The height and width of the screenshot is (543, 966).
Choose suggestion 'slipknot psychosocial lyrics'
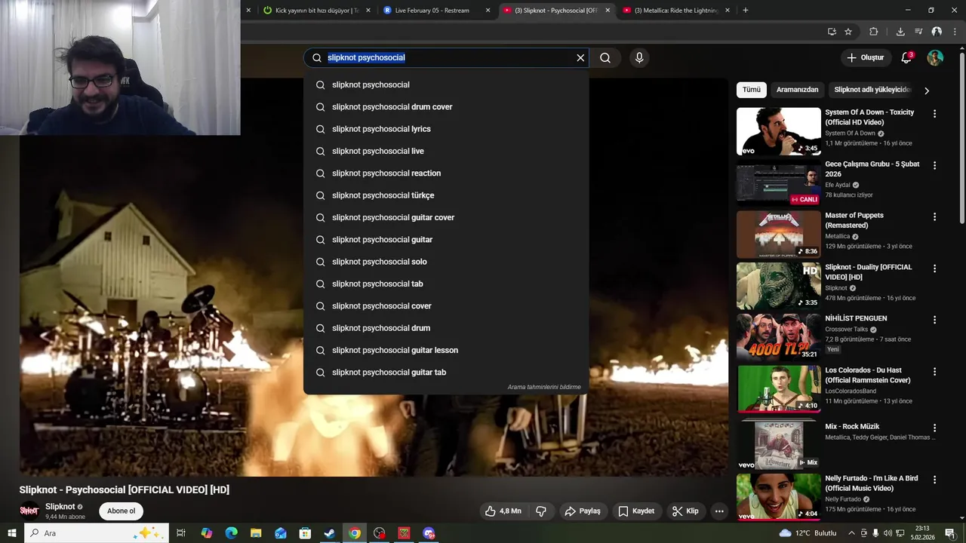pos(446,129)
